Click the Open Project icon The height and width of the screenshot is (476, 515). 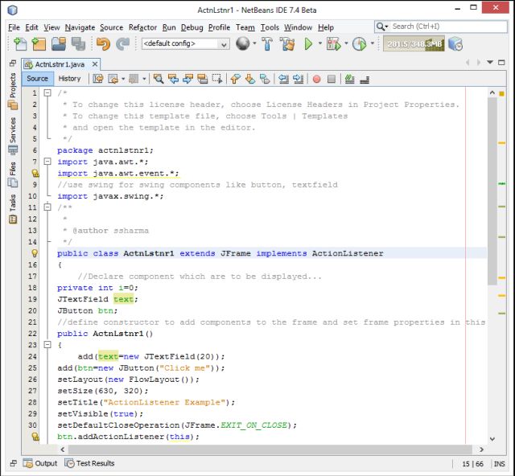(x=59, y=44)
